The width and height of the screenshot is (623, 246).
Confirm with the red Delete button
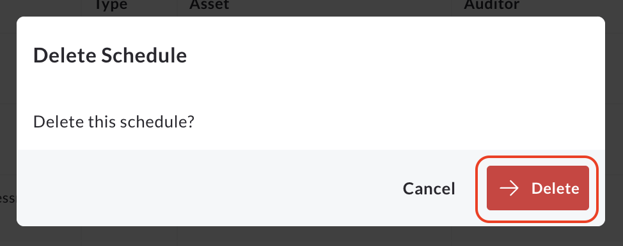click(x=537, y=188)
